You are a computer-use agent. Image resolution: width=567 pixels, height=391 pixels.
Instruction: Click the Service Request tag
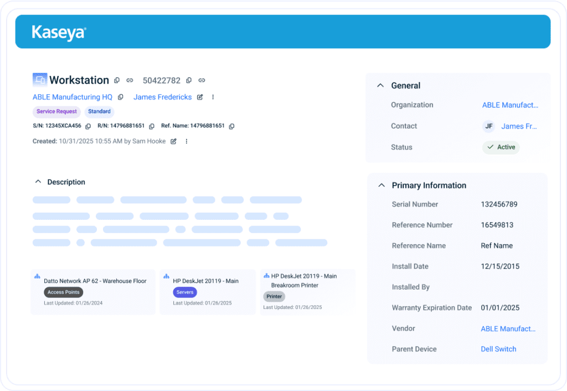pos(56,112)
